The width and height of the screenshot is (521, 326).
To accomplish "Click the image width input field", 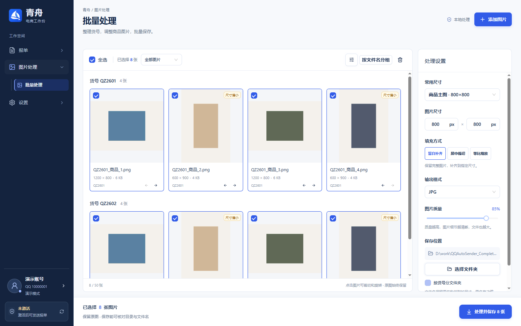I will [x=442, y=124].
